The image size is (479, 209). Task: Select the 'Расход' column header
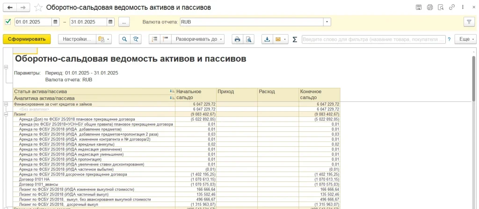point(278,95)
